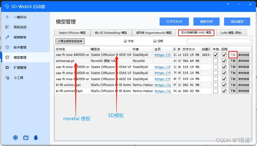257x146 pixels.
Task: Open homepage link of vae-ft-mse 319.19 MB row
Action: coord(163,55)
